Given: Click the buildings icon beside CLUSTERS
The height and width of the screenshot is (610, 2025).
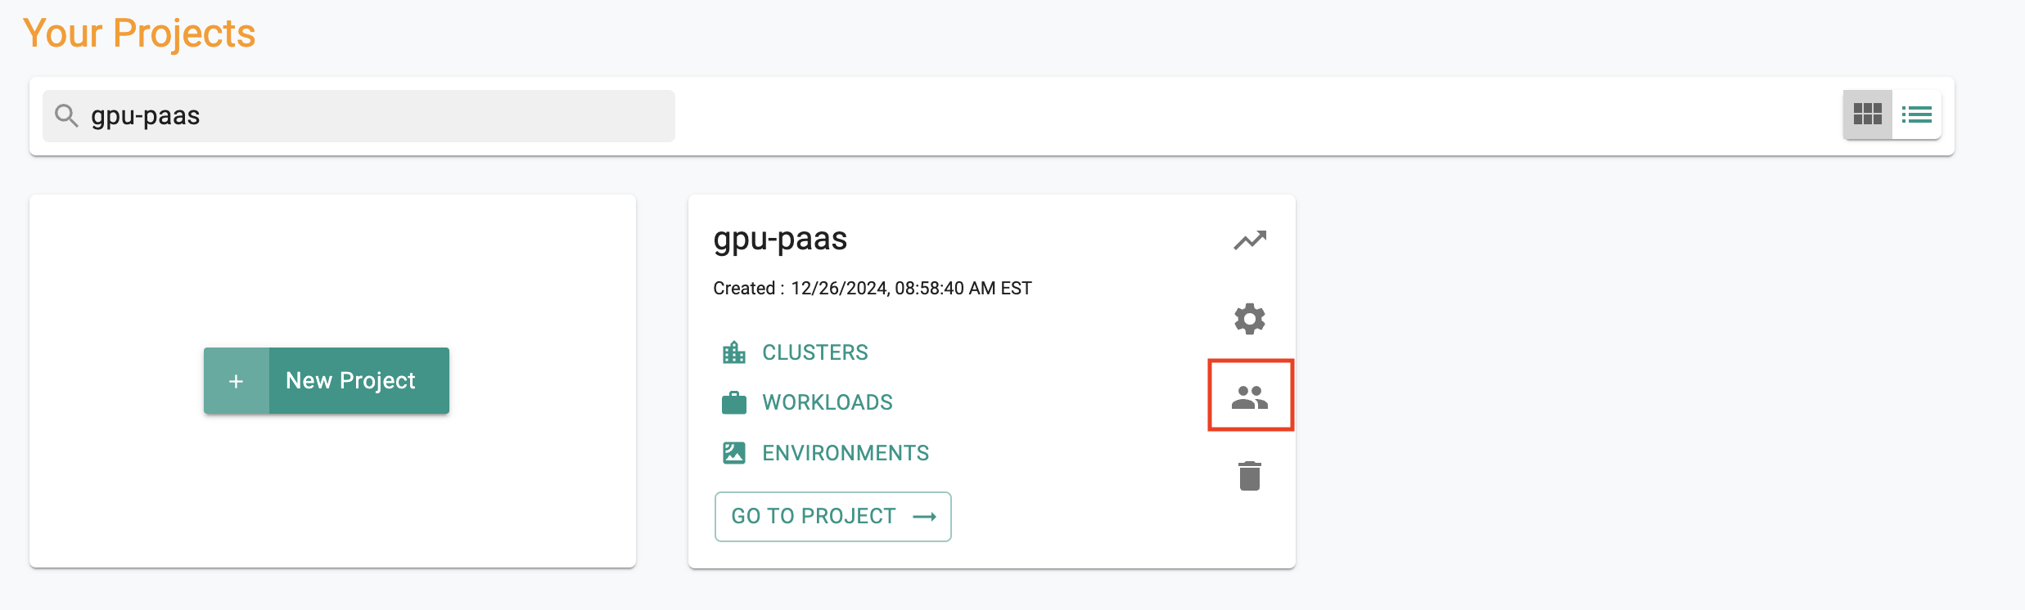Looking at the screenshot, I should point(733,352).
